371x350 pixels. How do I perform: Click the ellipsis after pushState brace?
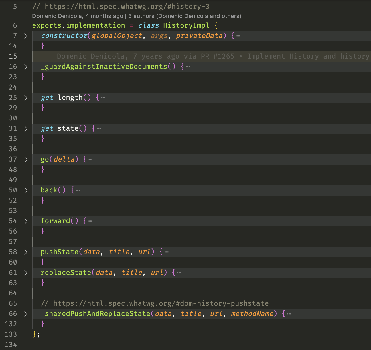[167, 252]
